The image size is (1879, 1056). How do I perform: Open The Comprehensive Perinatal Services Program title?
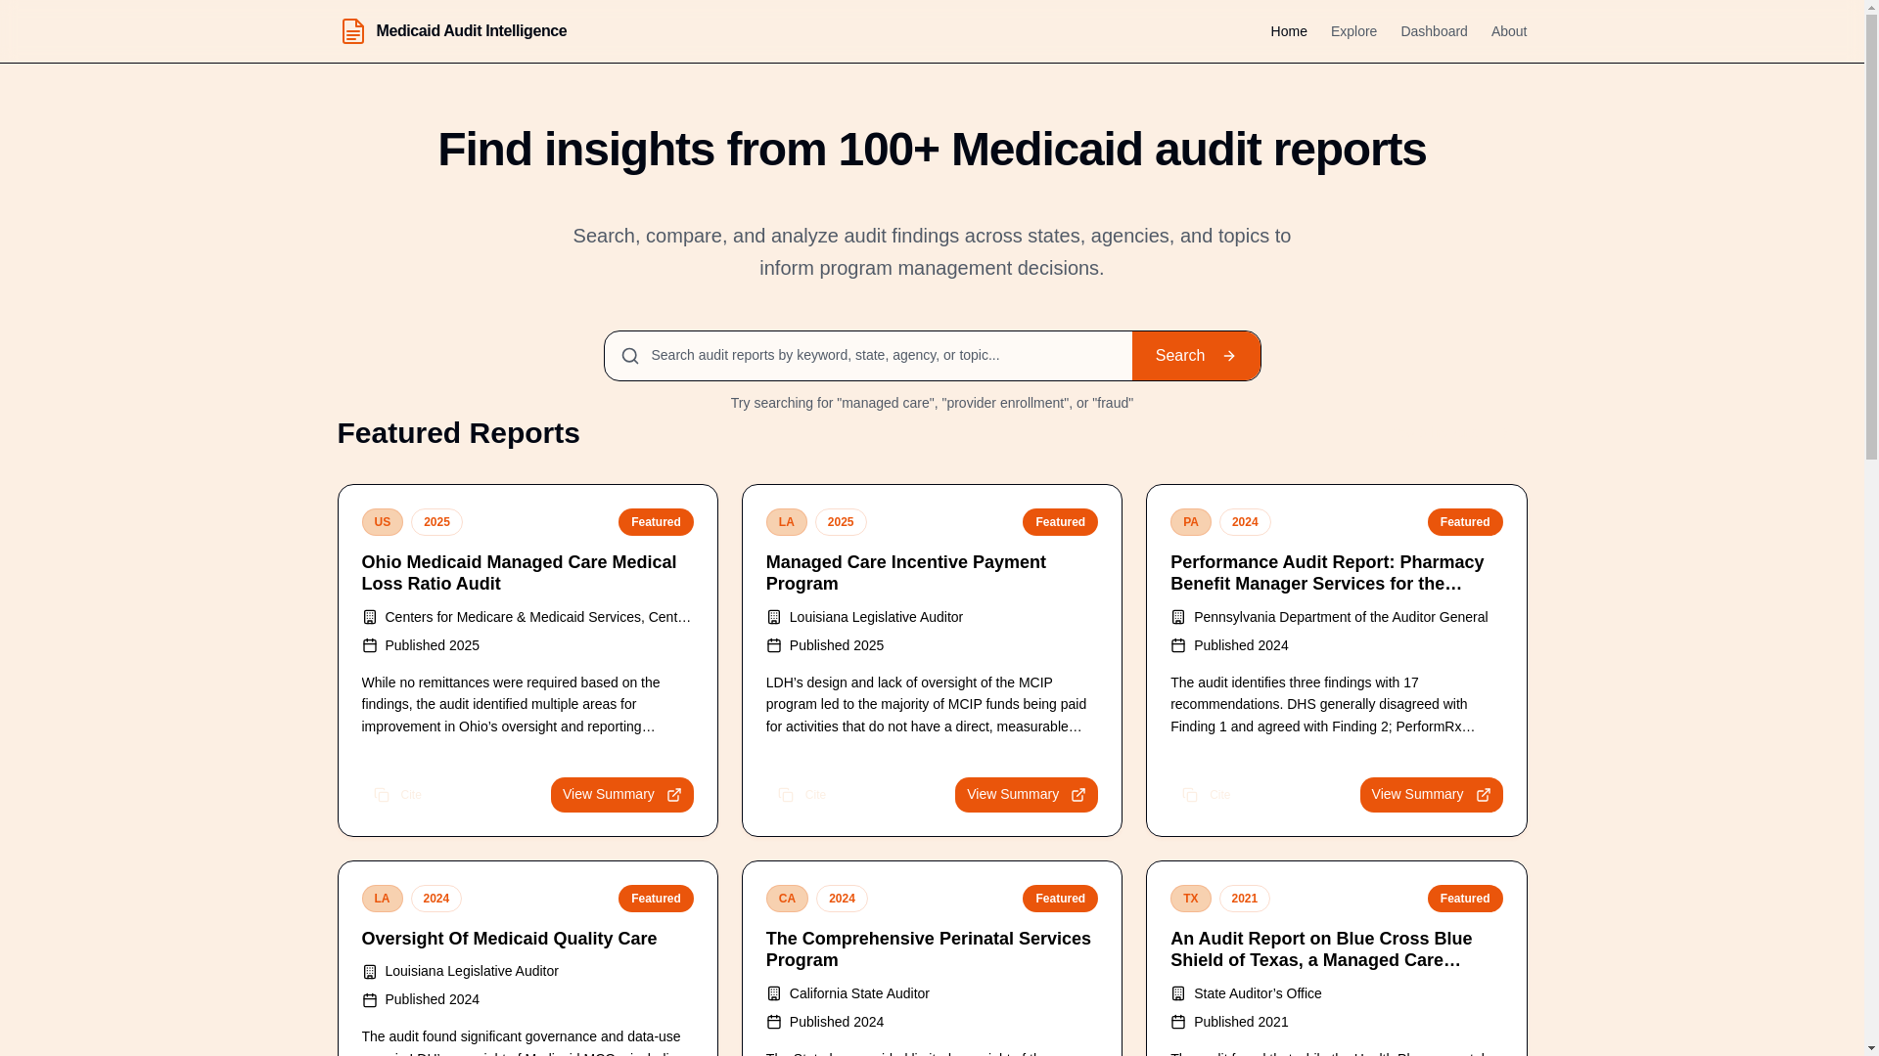coord(932,949)
